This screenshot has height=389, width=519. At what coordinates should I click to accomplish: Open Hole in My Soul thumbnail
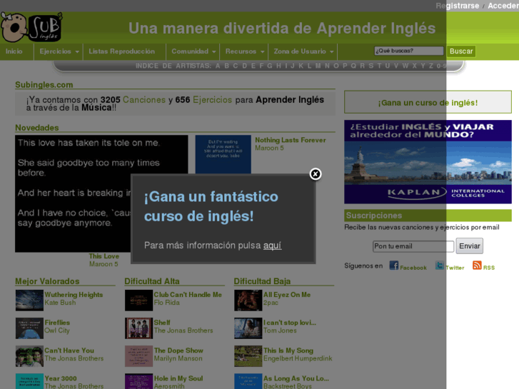point(138,381)
